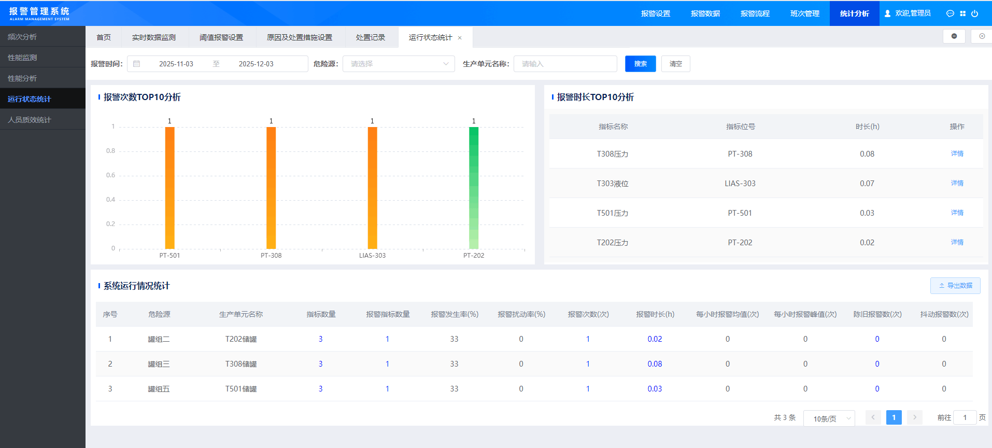Click the power logout icon
992x448 pixels.
[x=974, y=13]
